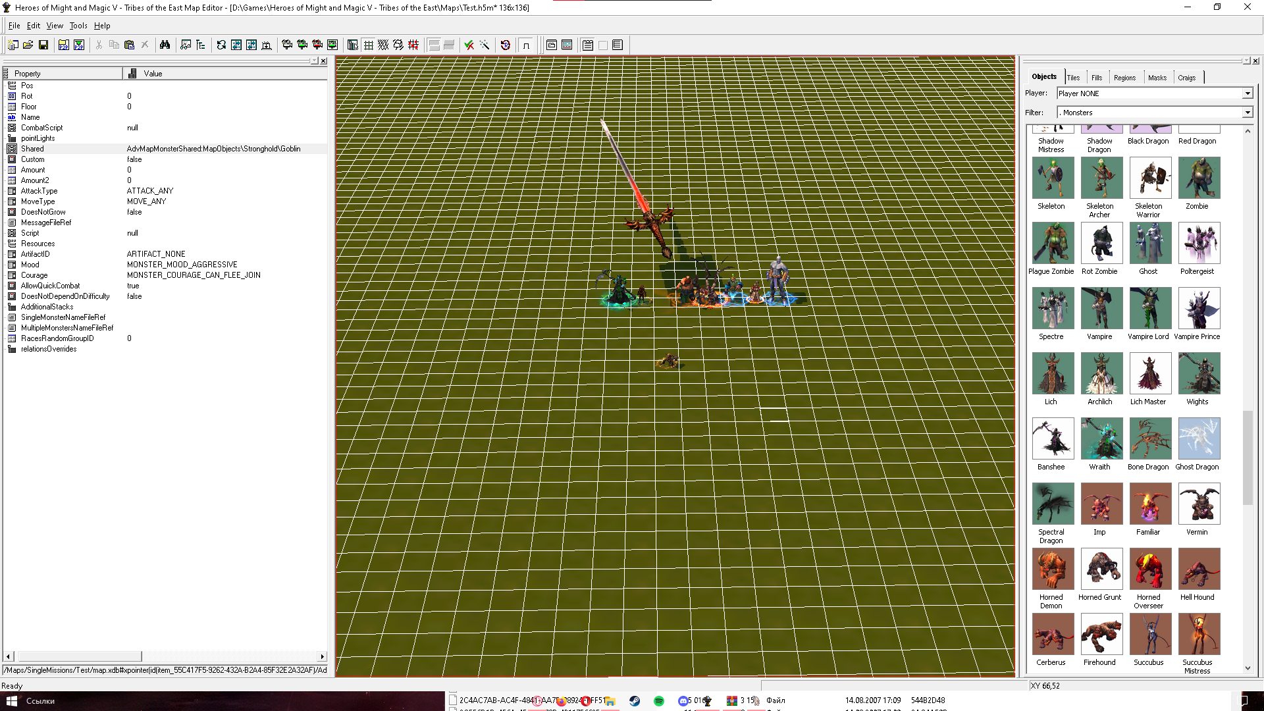Select the Vampire Lord monster thumbnail
Screen dimensions: 1264x711
point(1150,308)
